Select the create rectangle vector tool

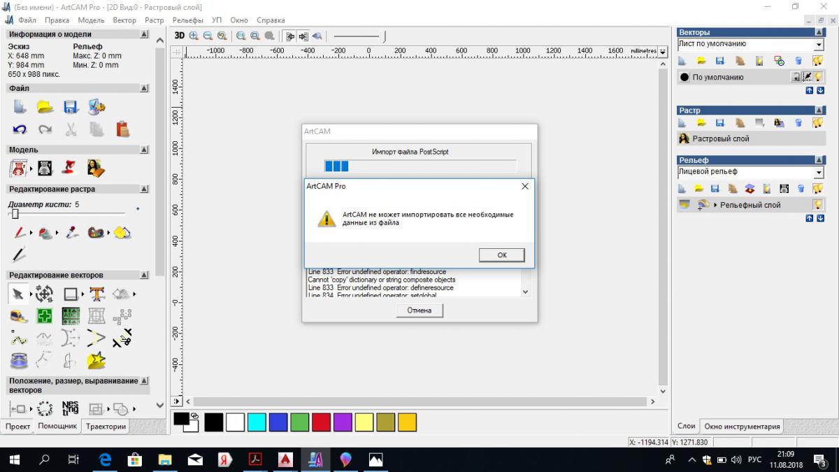pyautogui.click(x=71, y=294)
